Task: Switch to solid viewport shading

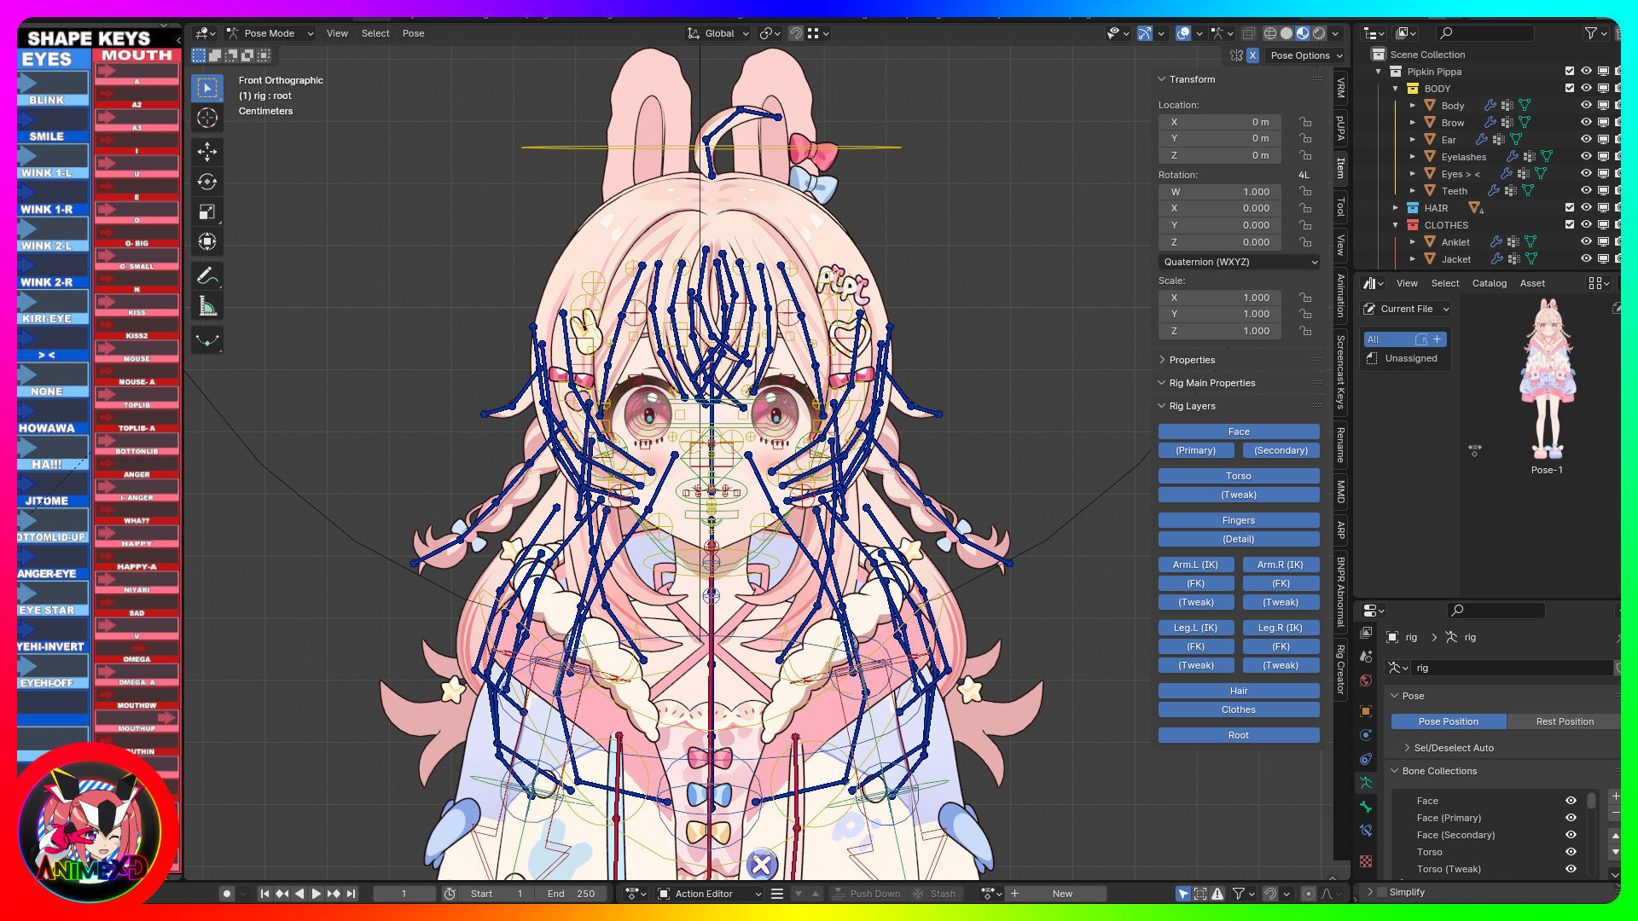Action: tap(1287, 33)
